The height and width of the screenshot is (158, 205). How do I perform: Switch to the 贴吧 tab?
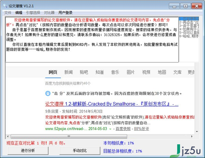84,72
